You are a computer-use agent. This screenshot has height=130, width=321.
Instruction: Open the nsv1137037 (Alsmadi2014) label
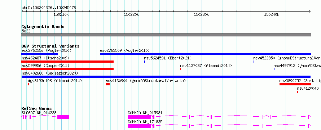point(206,66)
